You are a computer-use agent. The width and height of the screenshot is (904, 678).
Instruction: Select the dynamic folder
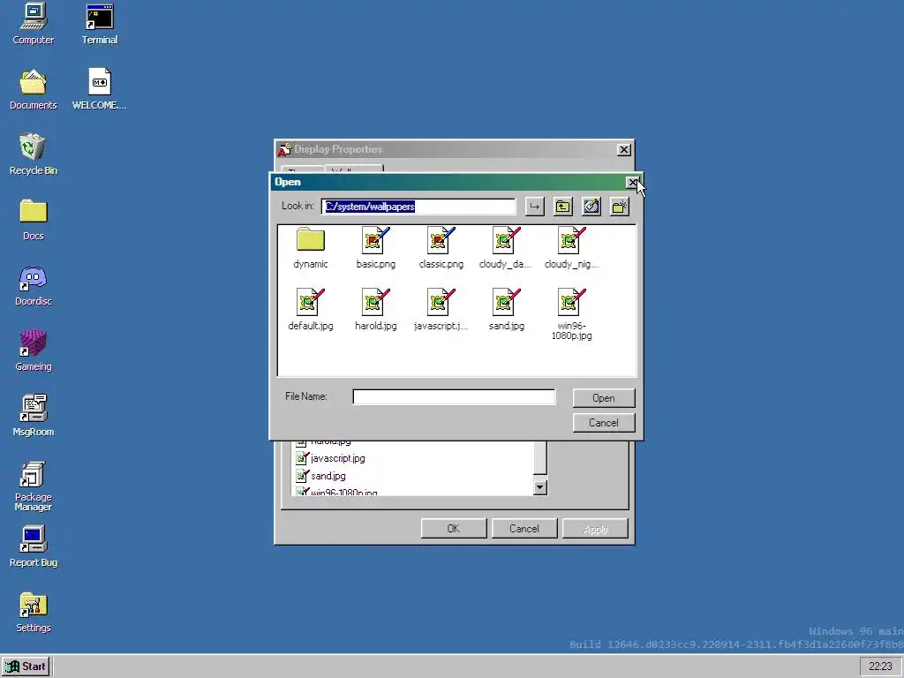[311, 248]
